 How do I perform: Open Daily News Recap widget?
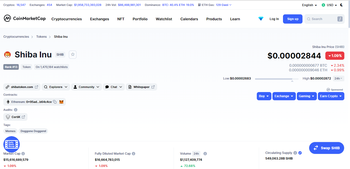click(x=12, y=144)
